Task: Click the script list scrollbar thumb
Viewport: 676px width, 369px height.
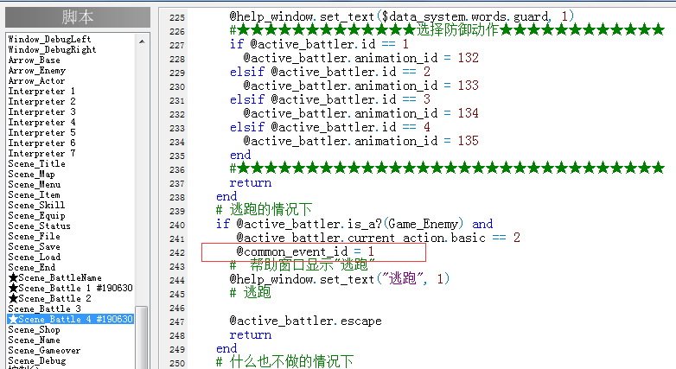Action: click(x=142, y=337)
